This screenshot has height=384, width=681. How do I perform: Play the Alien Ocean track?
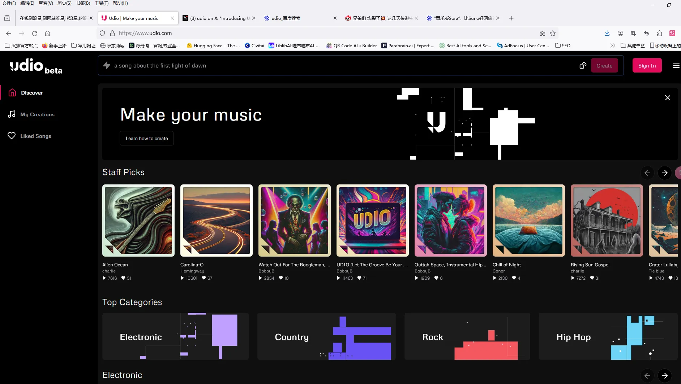(104, 278)
